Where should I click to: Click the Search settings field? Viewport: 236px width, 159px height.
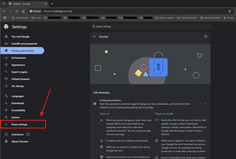[x=150, y=26]
